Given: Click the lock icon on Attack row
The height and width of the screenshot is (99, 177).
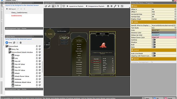Looking at the screenshot, I should click(x=37, y=73).
